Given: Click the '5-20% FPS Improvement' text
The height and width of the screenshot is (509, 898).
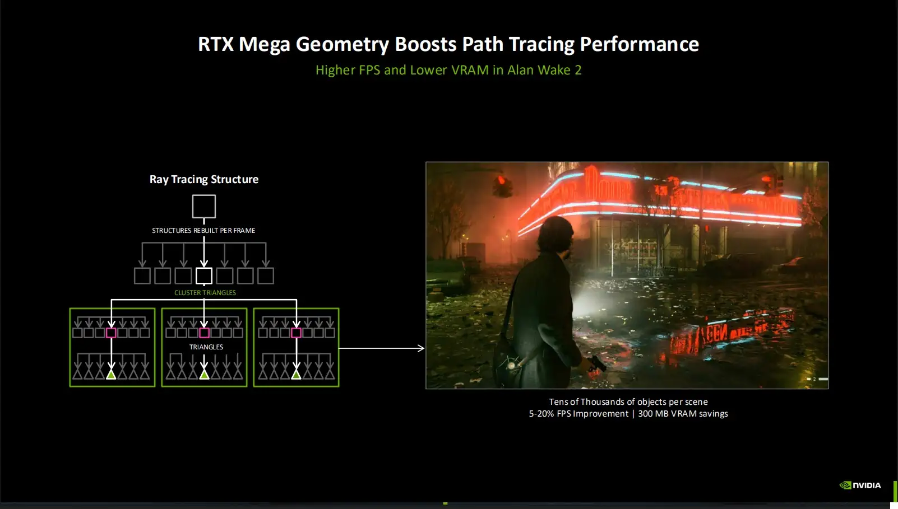Looking at the screenshot, I should click(x=578, y=414).
